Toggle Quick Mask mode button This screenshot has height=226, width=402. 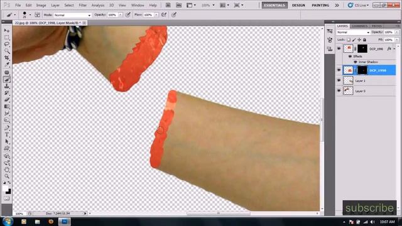7,198
